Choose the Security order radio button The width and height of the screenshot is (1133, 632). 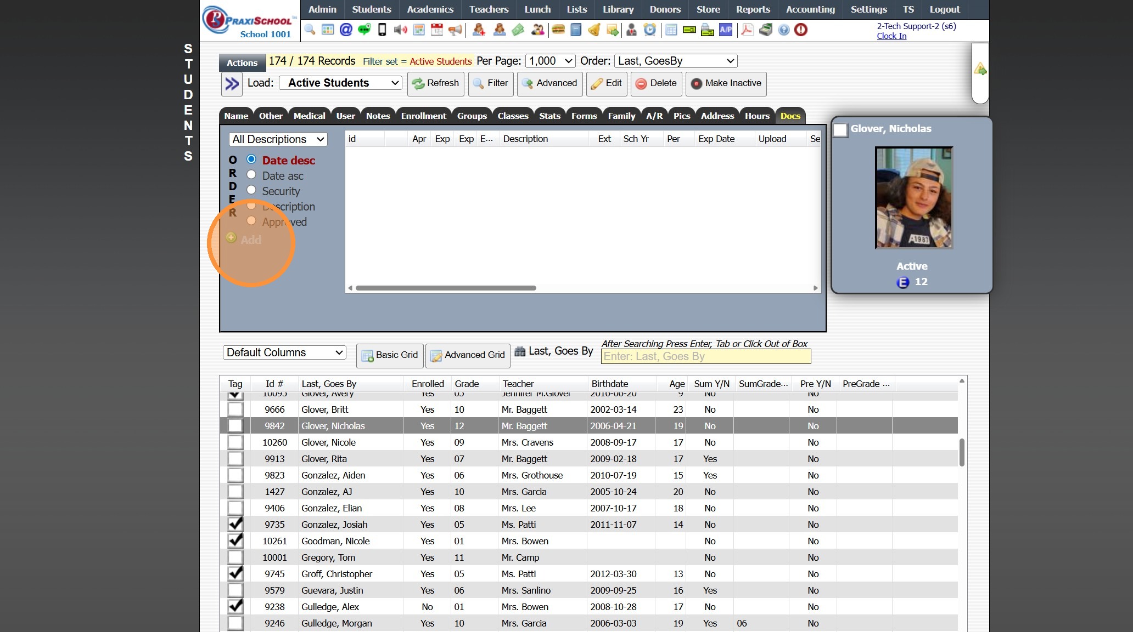click(x=251, y=190)
